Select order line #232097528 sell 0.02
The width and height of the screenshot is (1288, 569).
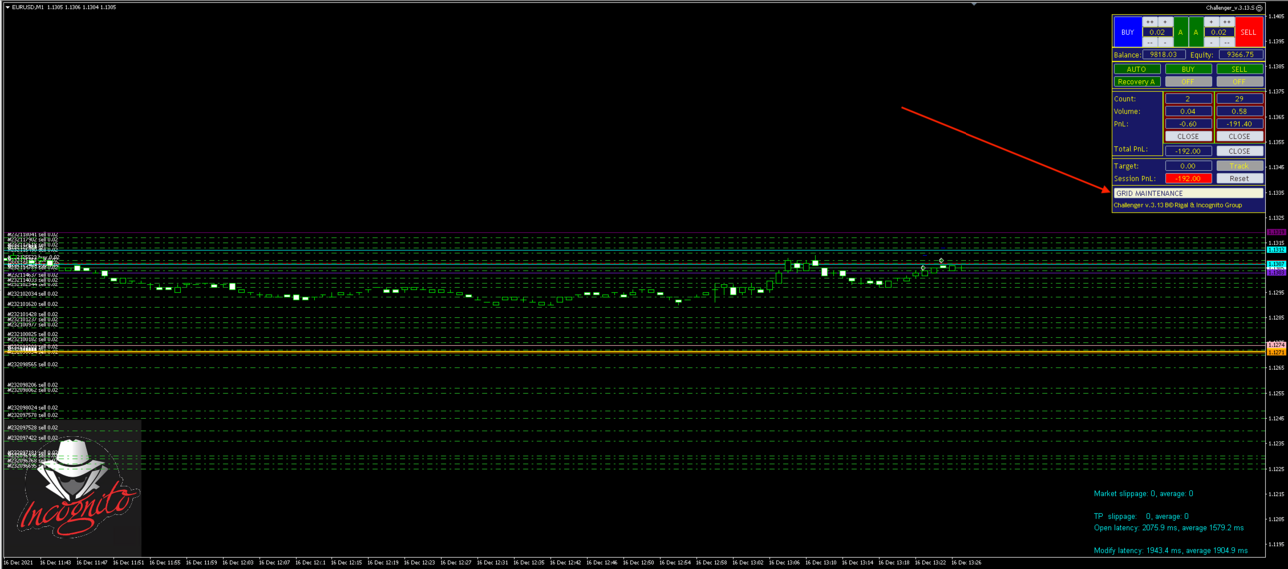[x=33, y=428]
